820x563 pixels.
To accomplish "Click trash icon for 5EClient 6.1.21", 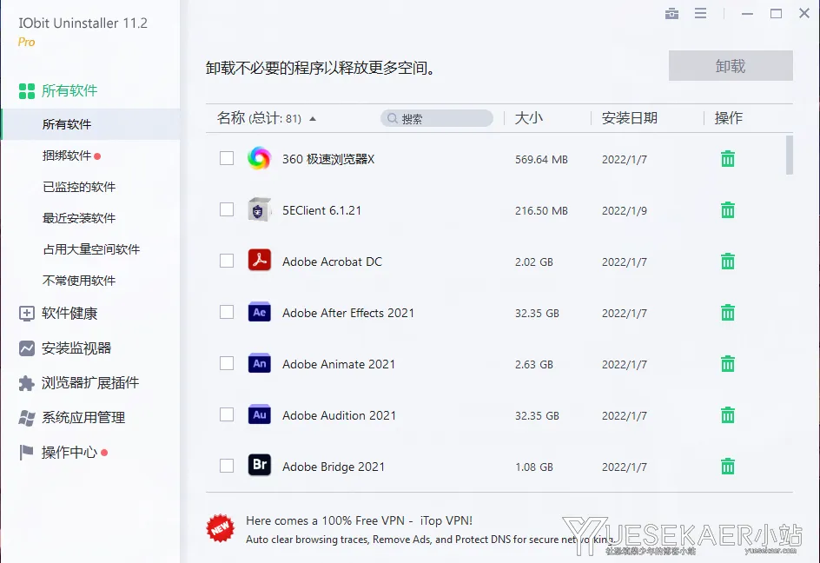I will pyautogui.click(x=727, y=209).
